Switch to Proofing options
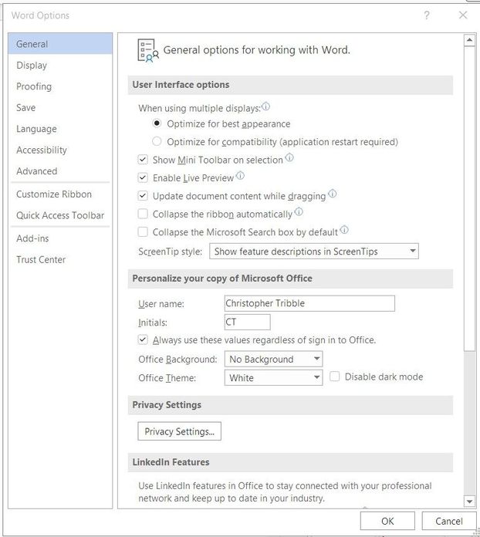 (60, 86)
